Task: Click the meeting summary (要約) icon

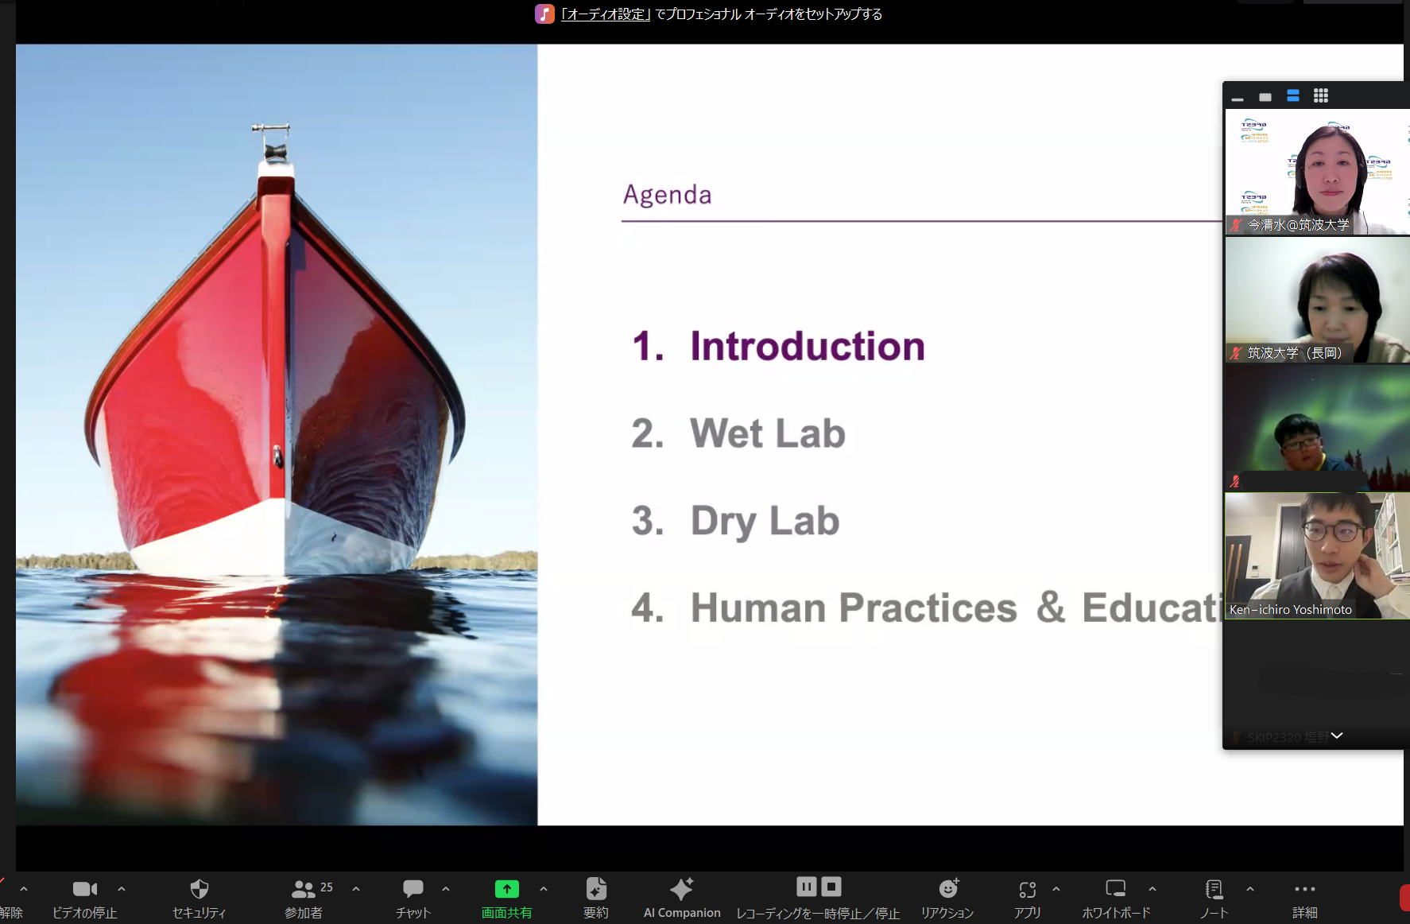Action: [595, 889]
